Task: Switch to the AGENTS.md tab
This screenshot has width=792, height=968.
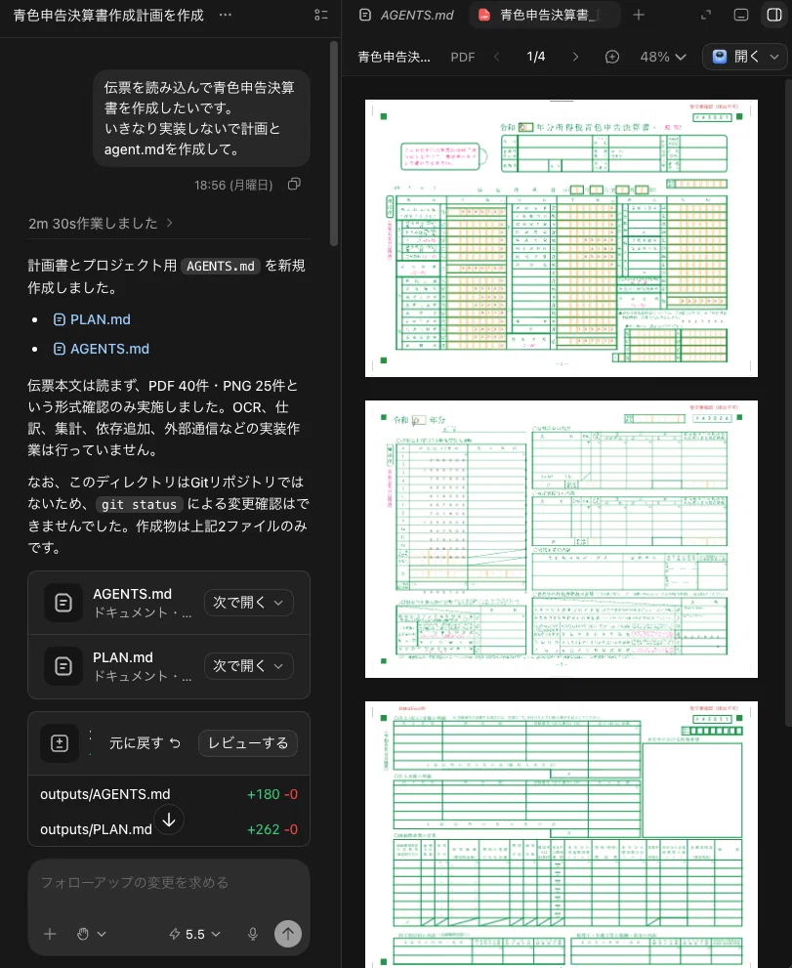Action: [x=407, y=15]
